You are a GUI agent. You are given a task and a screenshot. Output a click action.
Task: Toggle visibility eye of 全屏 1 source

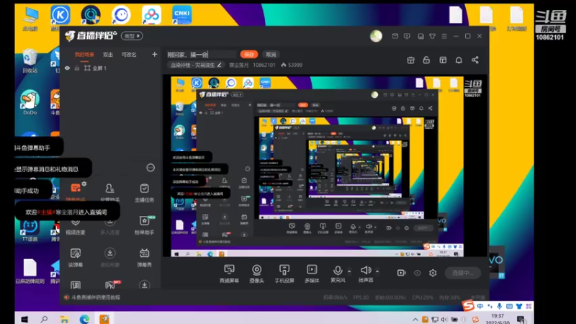[67, 68]
